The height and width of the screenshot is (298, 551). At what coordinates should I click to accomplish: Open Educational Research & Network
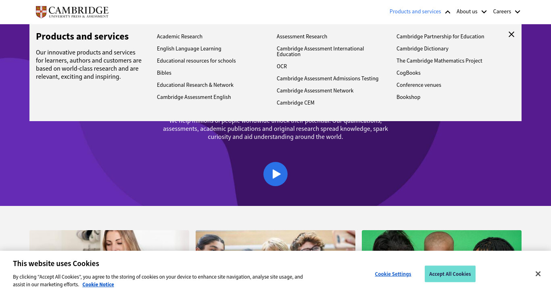point(195,85)
